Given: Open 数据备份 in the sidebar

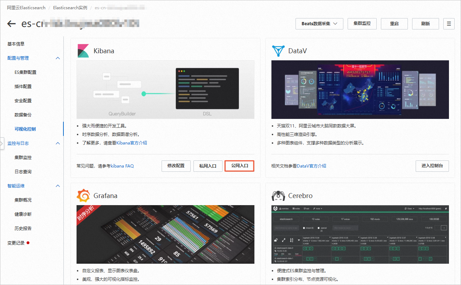Looking at the screenshot, I should 23,115.
